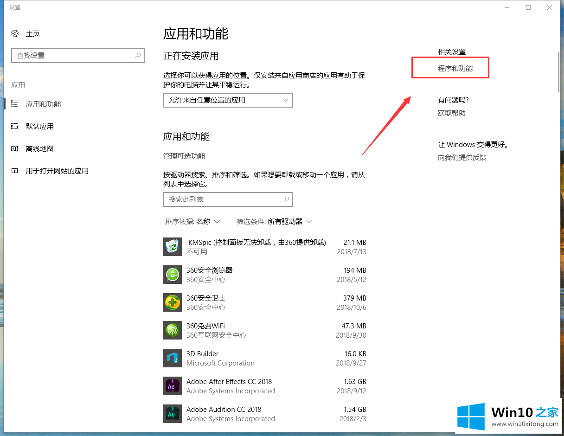Click the 379 MB size value
Image resolution: width=564 pixels, height=436 pixels.
point(355,298)
